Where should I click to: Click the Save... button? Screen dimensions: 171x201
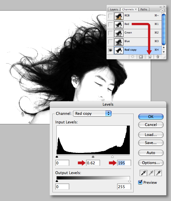(x=151, y=143)
